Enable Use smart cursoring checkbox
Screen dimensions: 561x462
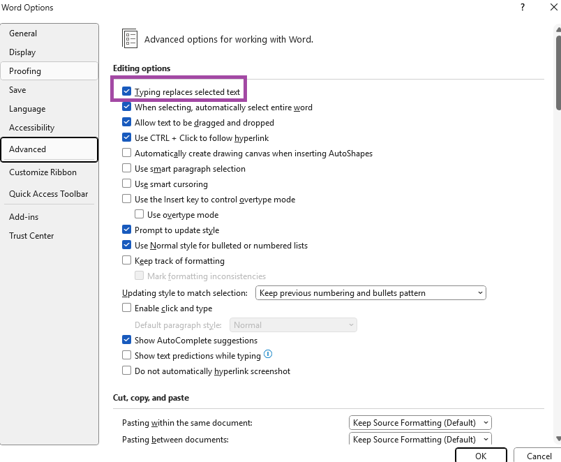click(x=127, y=184)
